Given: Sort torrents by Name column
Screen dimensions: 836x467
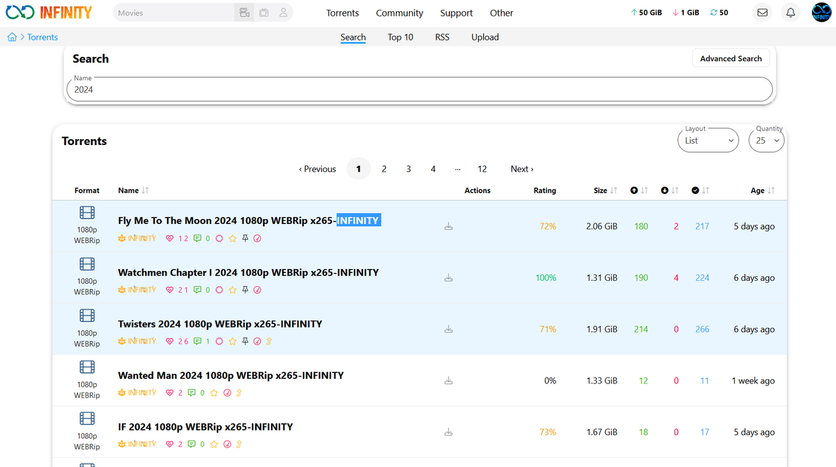Looking at the screenshot, I should (x=133, y=191).
